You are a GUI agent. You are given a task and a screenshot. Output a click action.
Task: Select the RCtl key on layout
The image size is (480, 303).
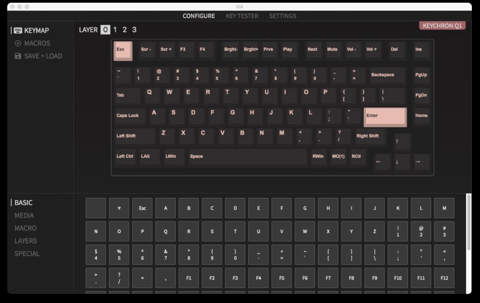(358, 157)
